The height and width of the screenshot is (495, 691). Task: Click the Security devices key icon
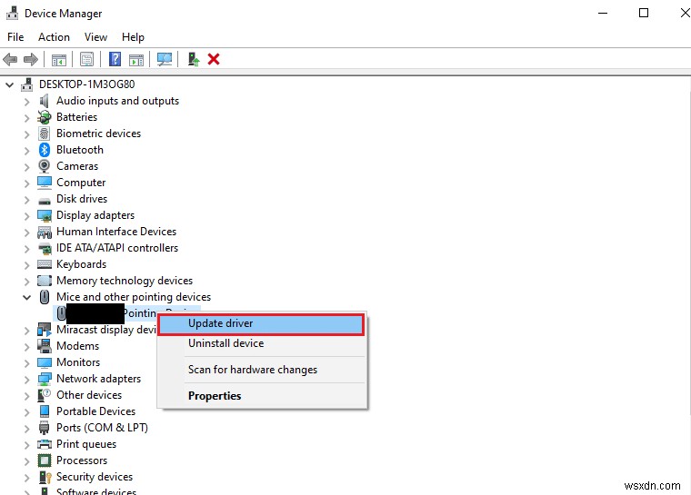click(x=45, y=477)
